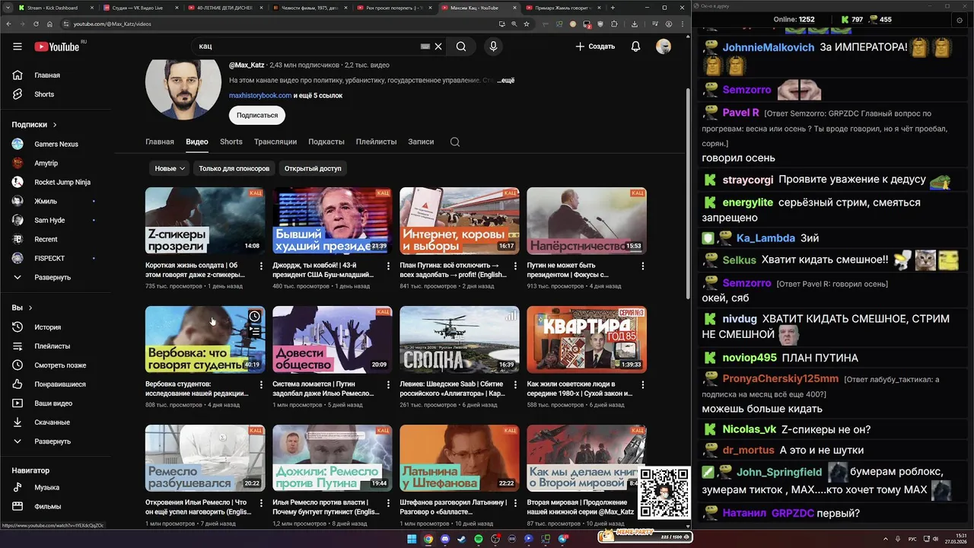Viewport: 974px width, 548px height.
Task: Open more options for Путин не может быть video
Action: click(643, 266)
